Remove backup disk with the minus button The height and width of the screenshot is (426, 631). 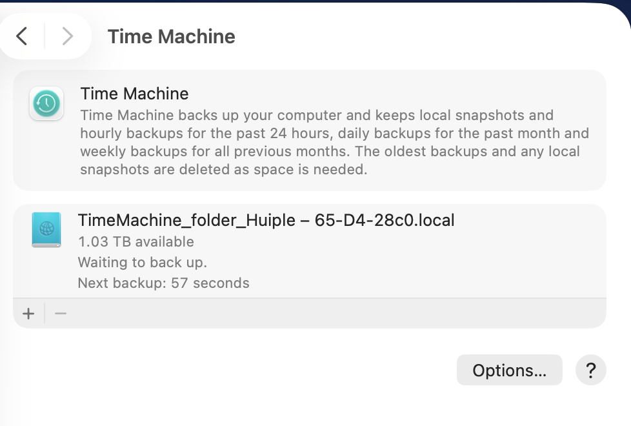click(61, 314)
